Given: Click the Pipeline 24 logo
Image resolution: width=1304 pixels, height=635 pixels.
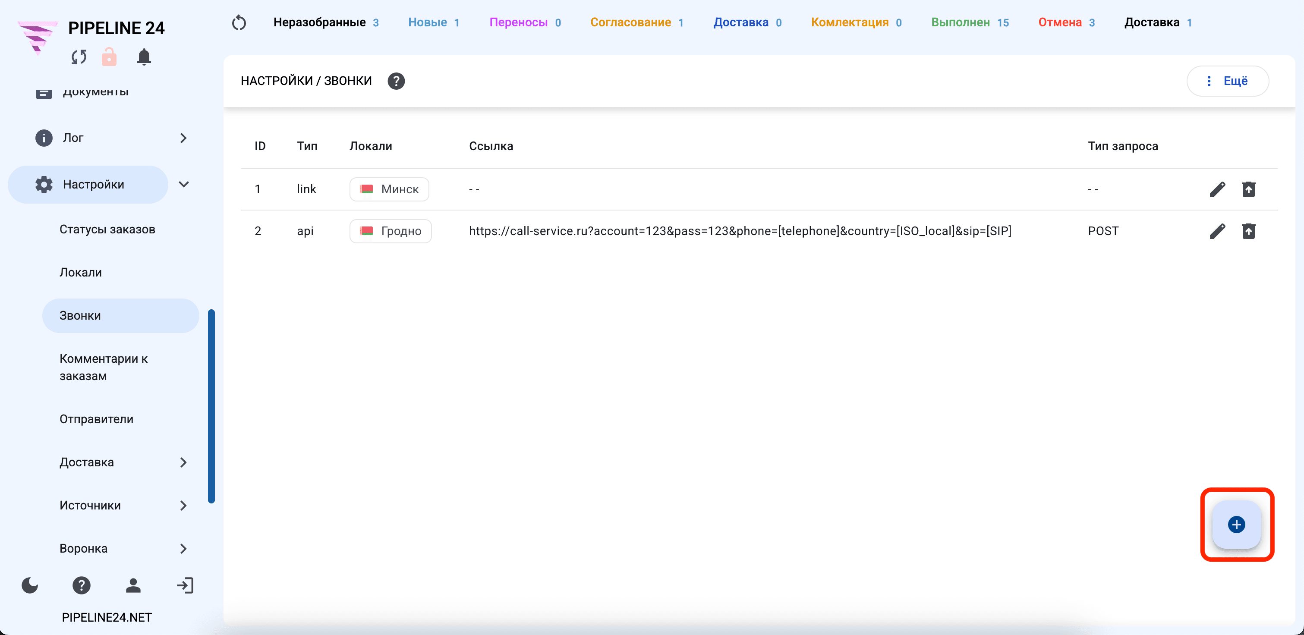Looking at the screenshot, I should (38, 37).
